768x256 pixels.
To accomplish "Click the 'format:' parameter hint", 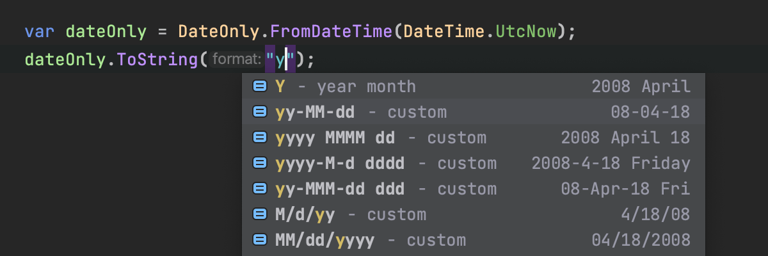I will 236,60.
